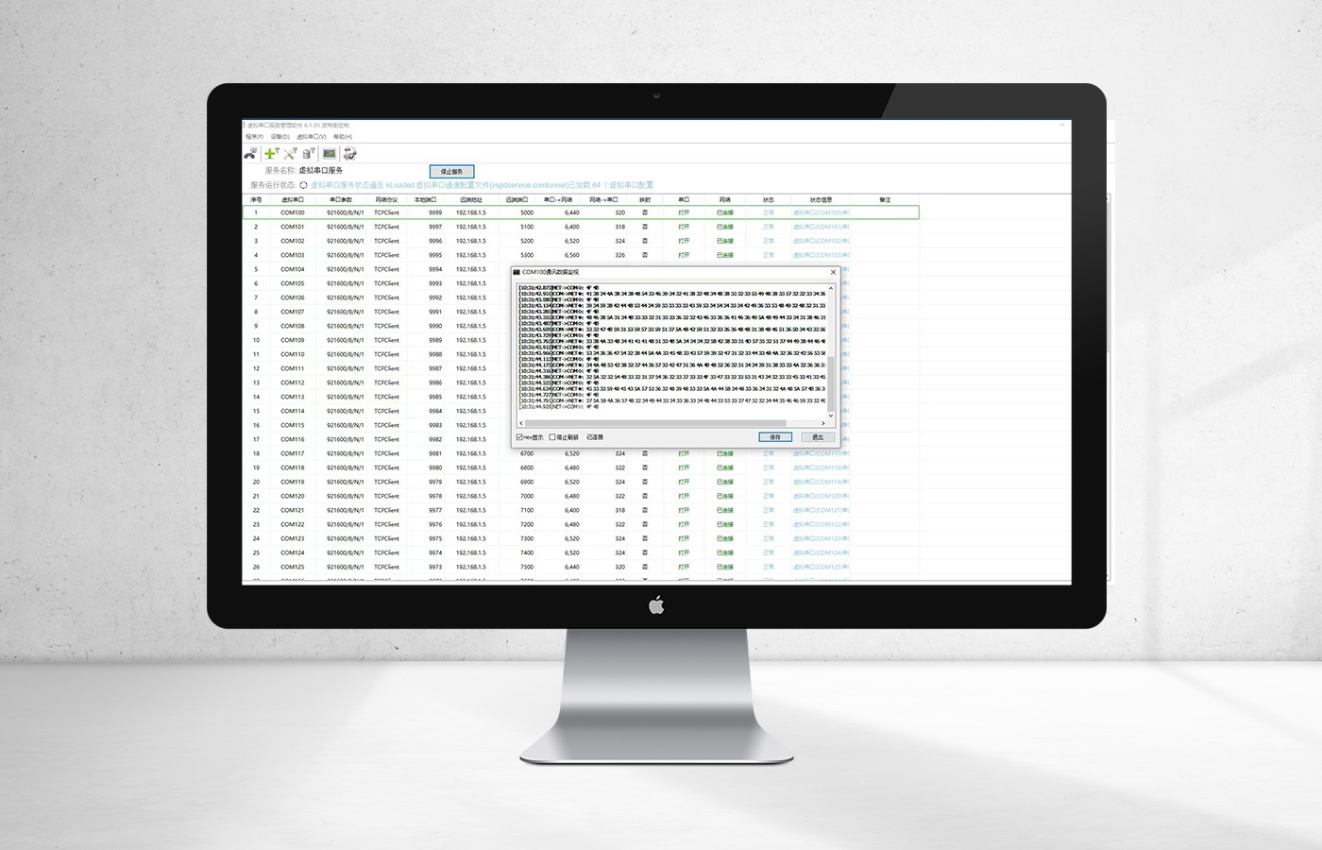Screen dimensions: 1322x850
Task: Click the service running status circle icon
Action: pyautogui.click(x=303, y=185)
